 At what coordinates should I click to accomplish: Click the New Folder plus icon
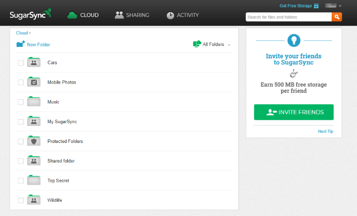21,44
